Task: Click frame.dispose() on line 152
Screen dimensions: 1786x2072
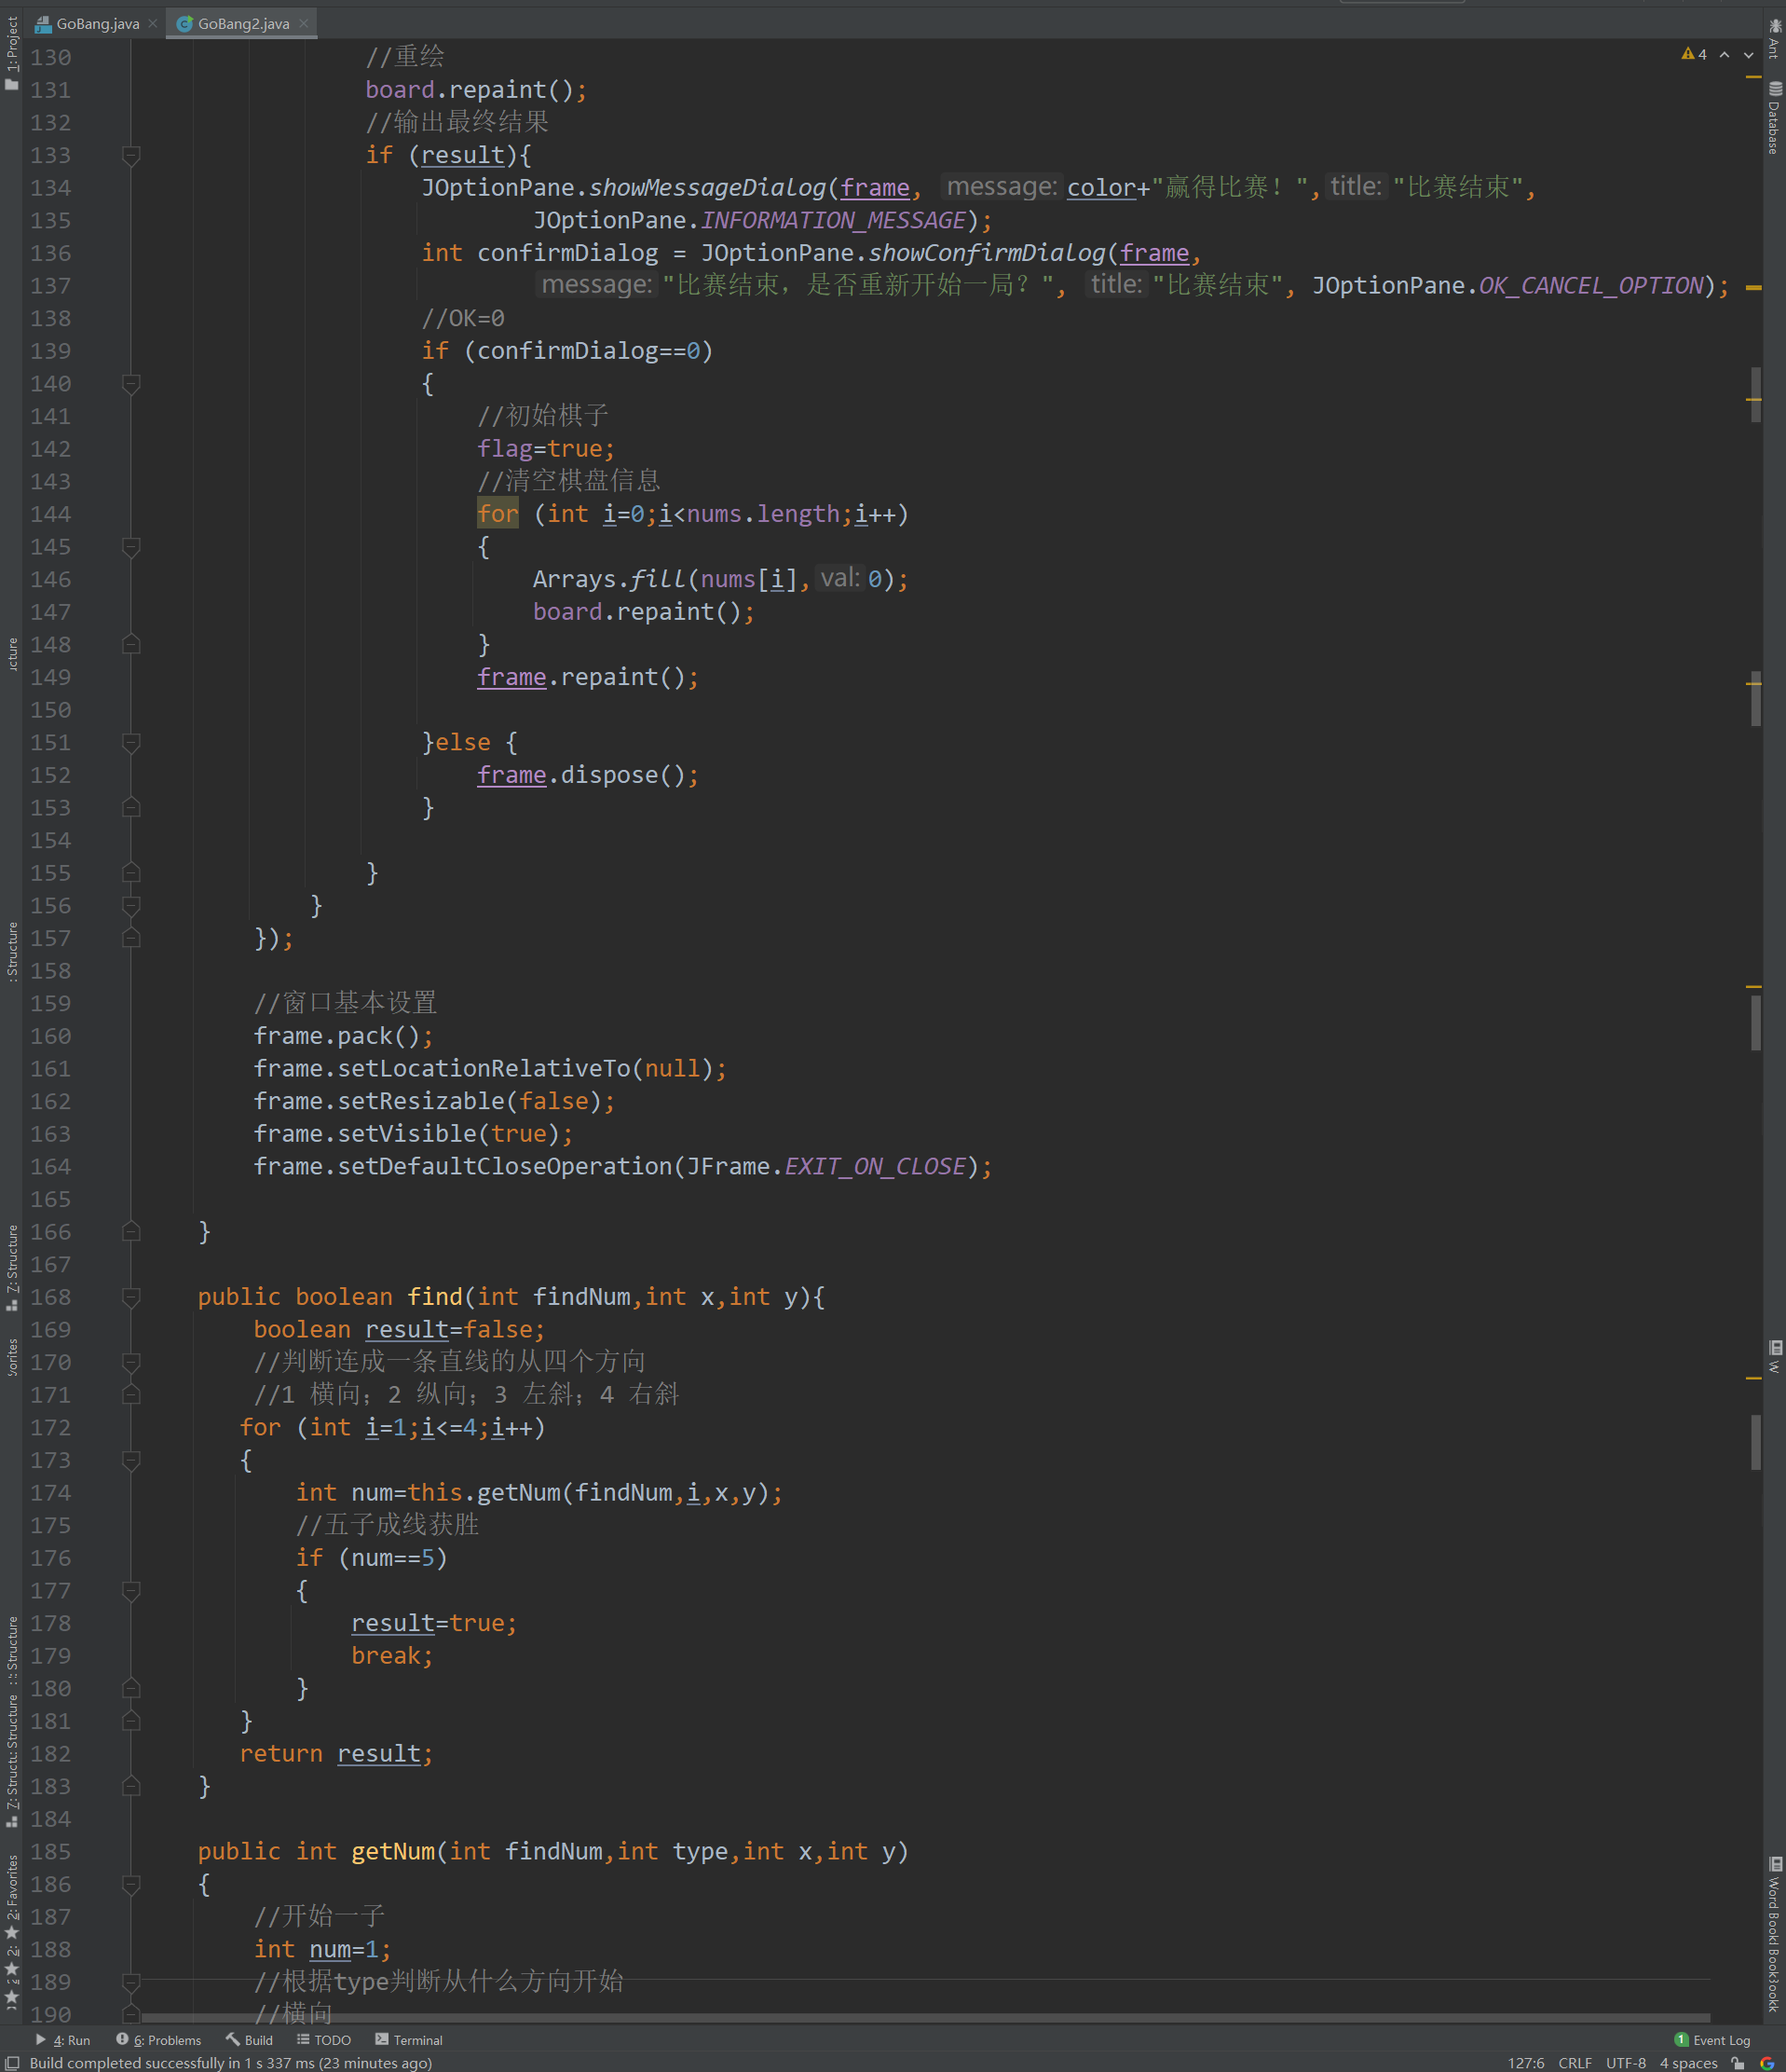Action: 588,775
